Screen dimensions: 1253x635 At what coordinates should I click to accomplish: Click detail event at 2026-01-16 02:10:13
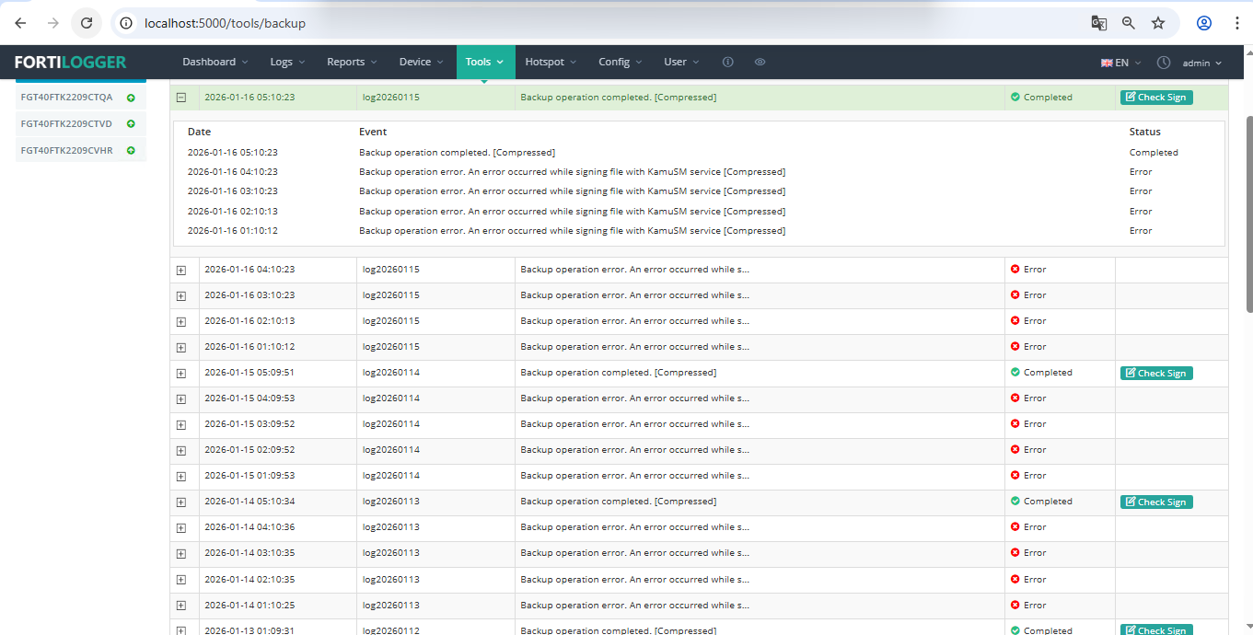[572, 212]
